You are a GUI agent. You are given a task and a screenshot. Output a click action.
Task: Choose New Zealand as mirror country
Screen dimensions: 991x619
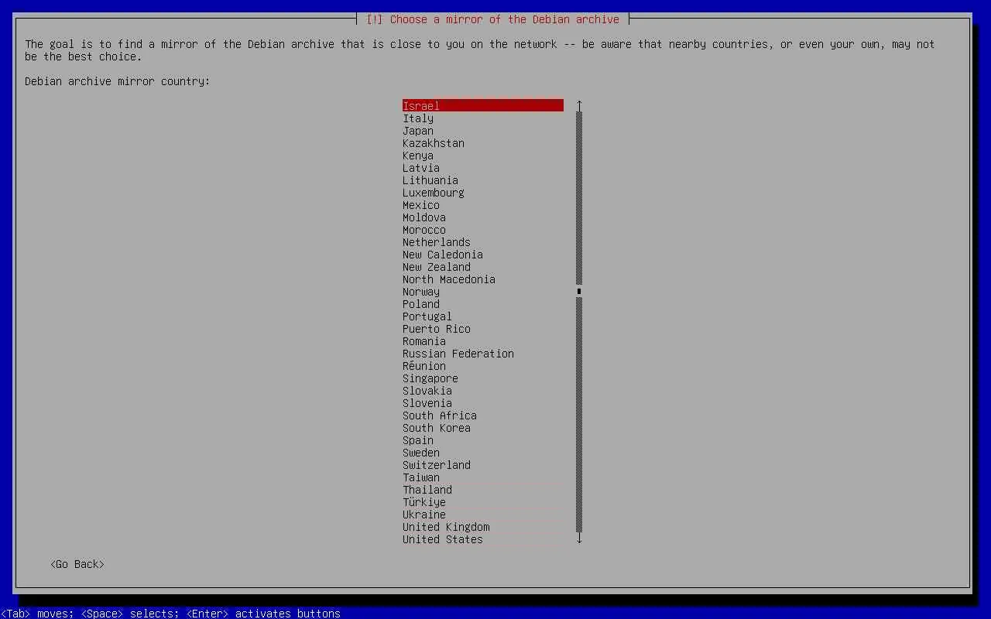pyautogui.click(x=483, y=266)
